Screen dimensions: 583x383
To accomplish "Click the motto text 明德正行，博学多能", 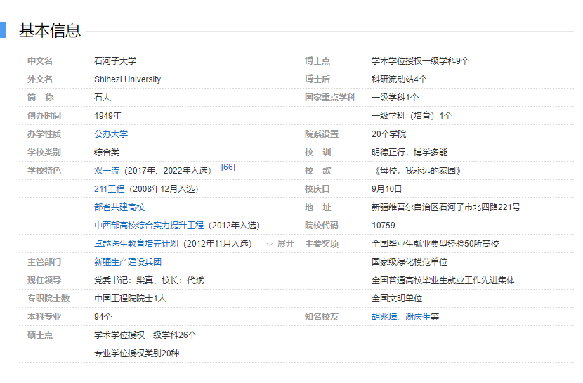I will pos(409,152).
